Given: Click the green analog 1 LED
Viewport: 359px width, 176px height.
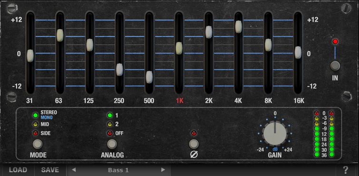Looking at the screenshot, I should pos(110,115).
